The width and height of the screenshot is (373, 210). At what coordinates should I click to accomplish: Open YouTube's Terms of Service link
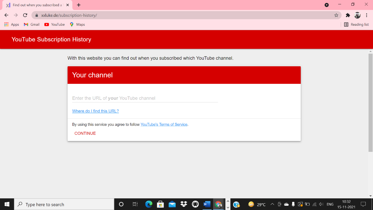(164, 124)
